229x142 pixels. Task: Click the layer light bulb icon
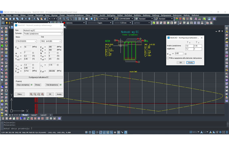6,23
